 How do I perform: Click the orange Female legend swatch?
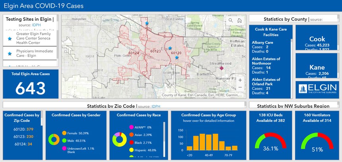[x=64, y=133]
